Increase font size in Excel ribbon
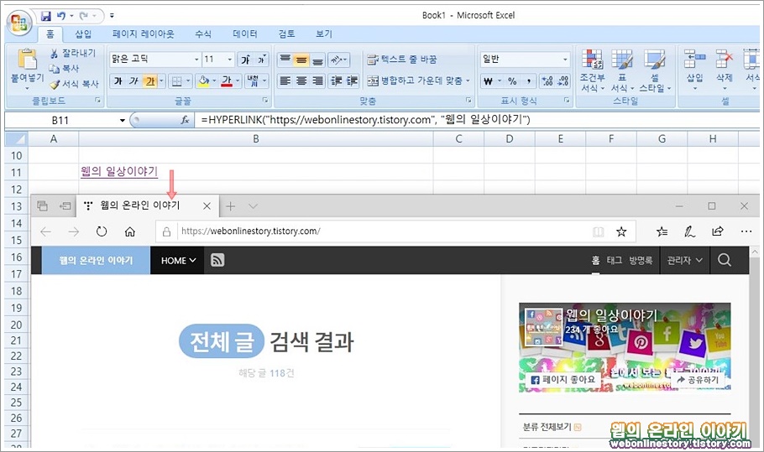The width and height of the screenshot is (764, 452). tap(245, 60)
